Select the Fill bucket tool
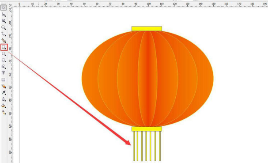The height and width of the screenshot is (163, 268). coord(4,106)
